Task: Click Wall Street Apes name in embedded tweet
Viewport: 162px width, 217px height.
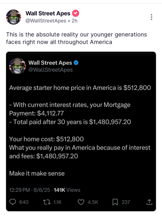Action: (50, 63)
